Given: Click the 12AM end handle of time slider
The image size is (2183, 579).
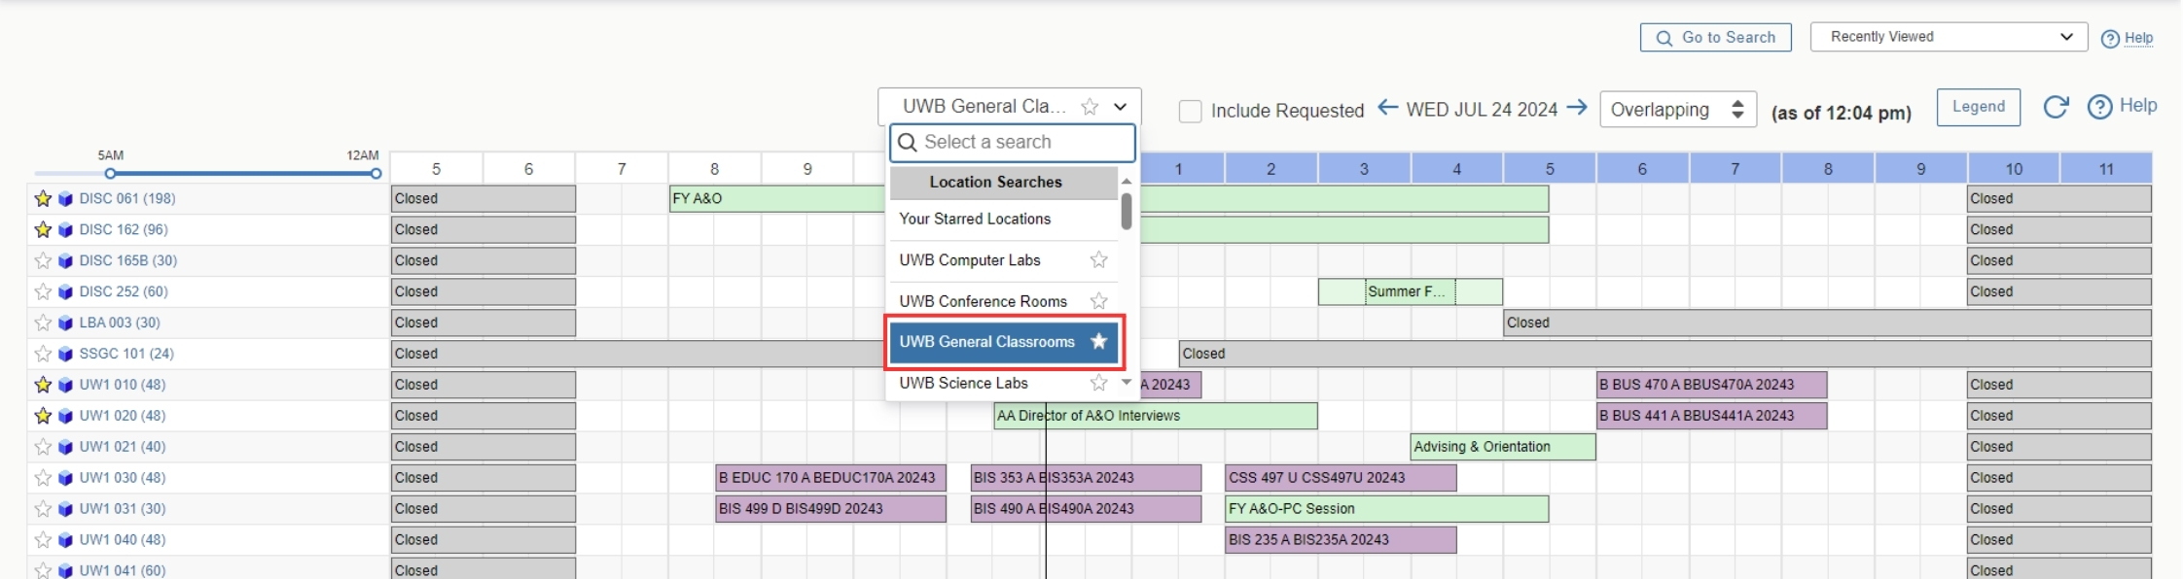Looking at the screenshot, I should (376, 174).
